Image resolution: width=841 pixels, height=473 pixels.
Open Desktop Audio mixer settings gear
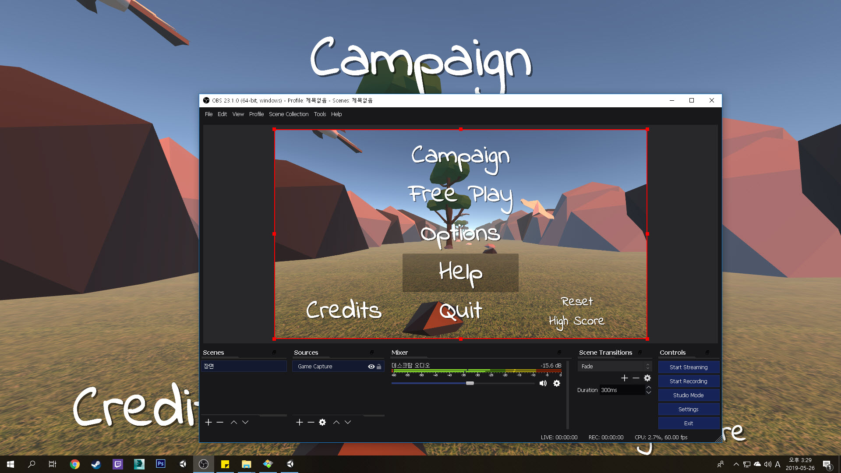557,383
